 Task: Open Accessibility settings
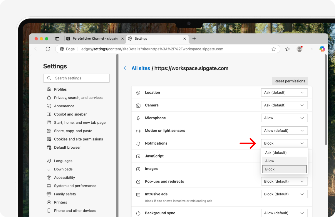tap(61, 178)
